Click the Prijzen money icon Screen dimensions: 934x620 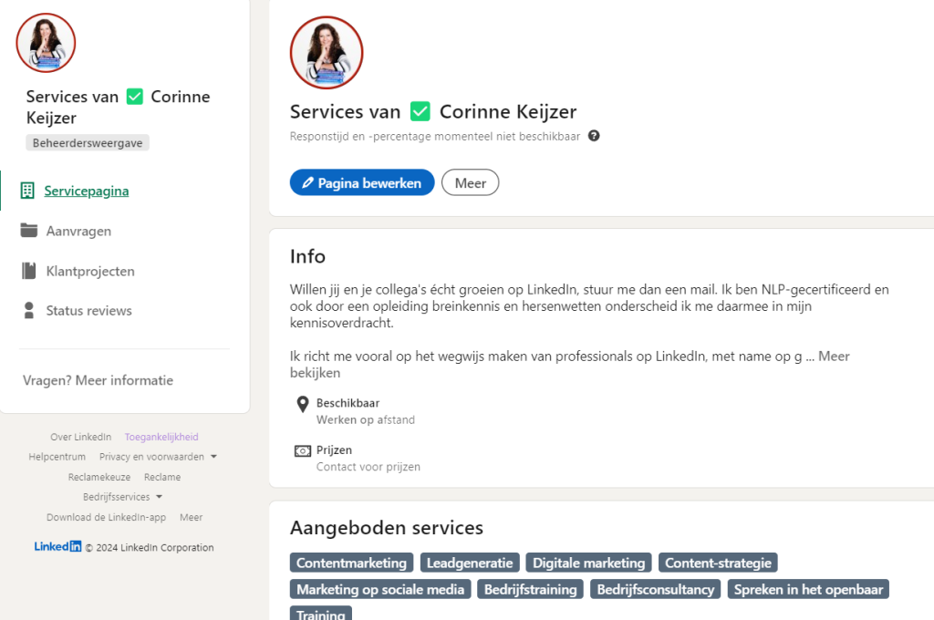tap(303, 450)
